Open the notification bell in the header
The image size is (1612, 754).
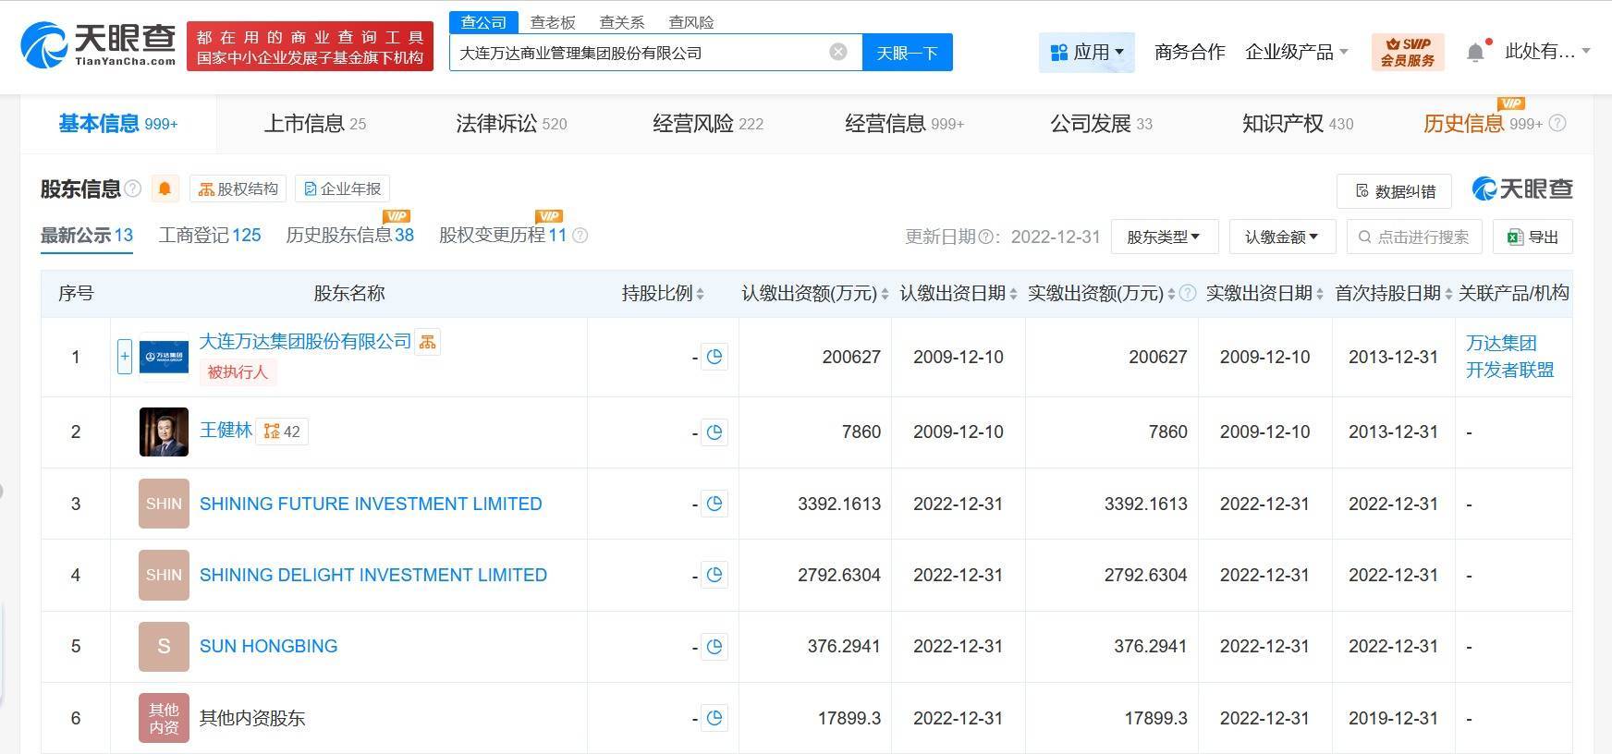[x=1476, y=52]
